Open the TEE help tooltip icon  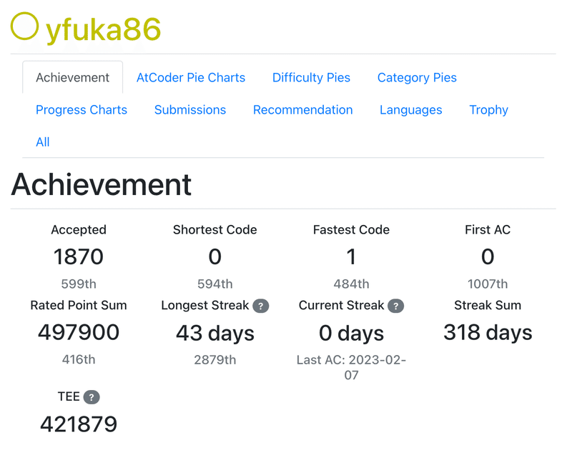pos(91,397)
